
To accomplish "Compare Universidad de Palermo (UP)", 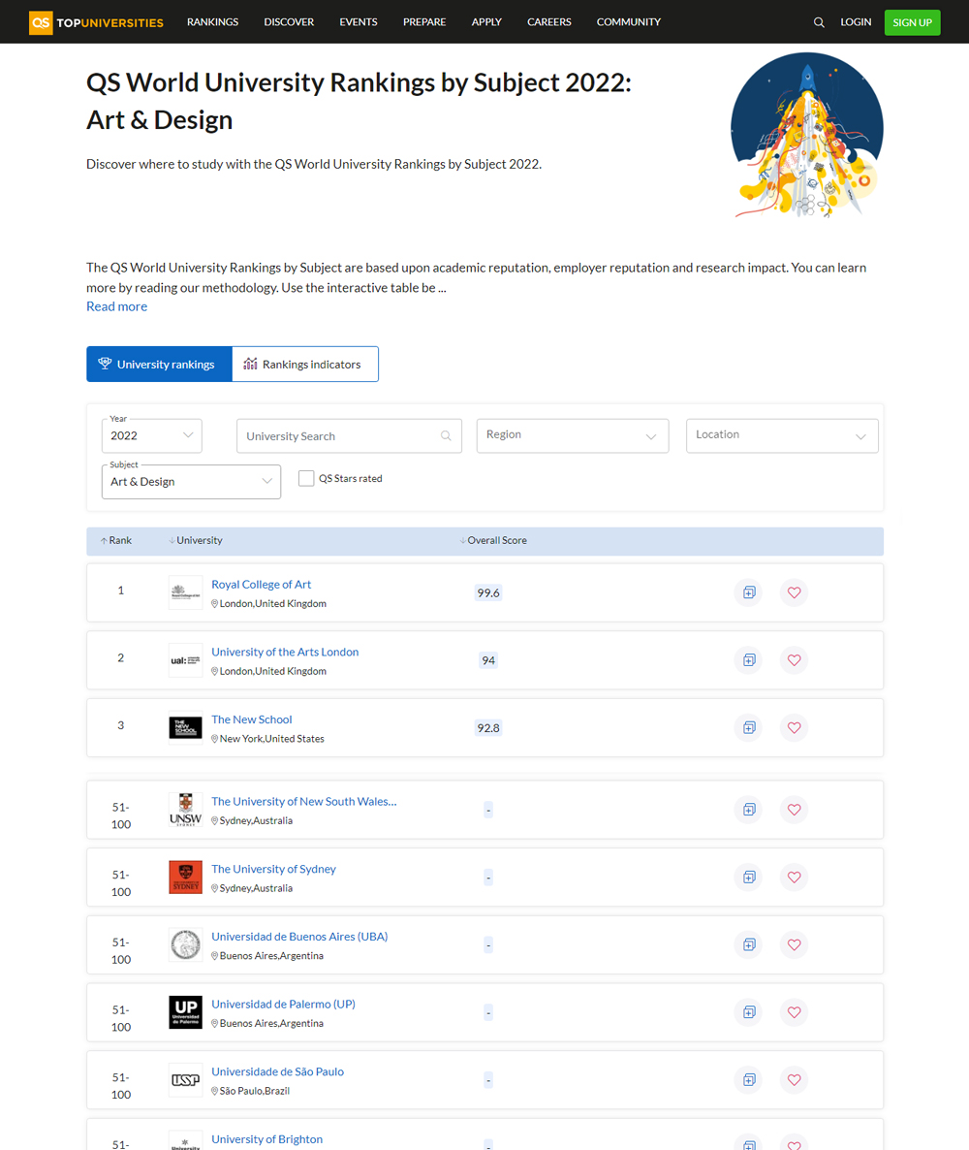I will (748, 1012).
